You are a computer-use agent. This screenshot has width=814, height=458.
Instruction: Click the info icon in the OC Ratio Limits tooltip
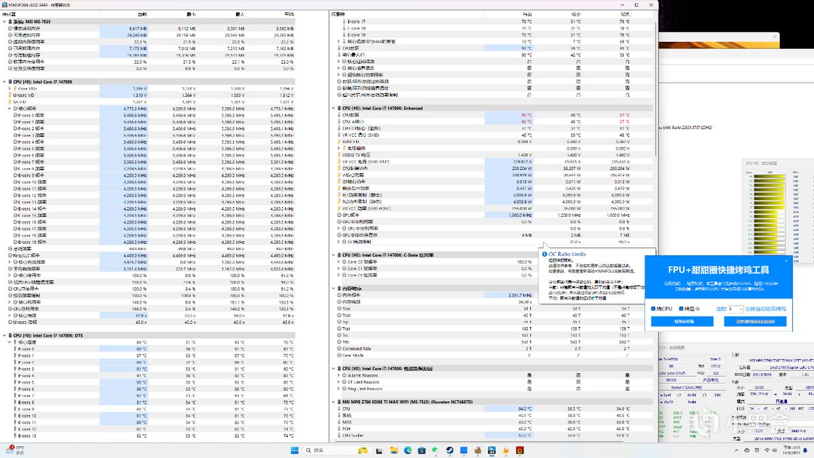[x=543, y=254]
